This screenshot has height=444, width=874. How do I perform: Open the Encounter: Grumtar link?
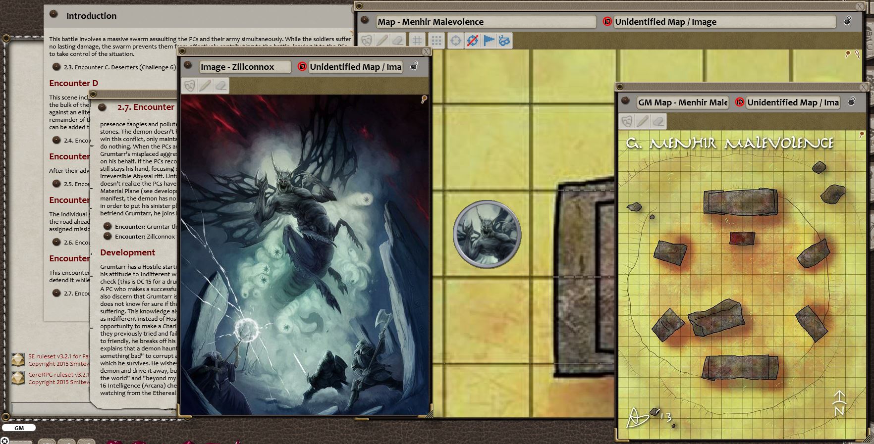(x=108, y=226)
